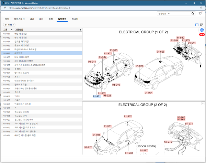Select list row 97-971 히터 & 블로어
Image resolution: width=206 pixels, height=163 pixels.
(42, 124)
